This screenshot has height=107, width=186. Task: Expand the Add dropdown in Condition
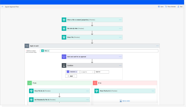71,76
